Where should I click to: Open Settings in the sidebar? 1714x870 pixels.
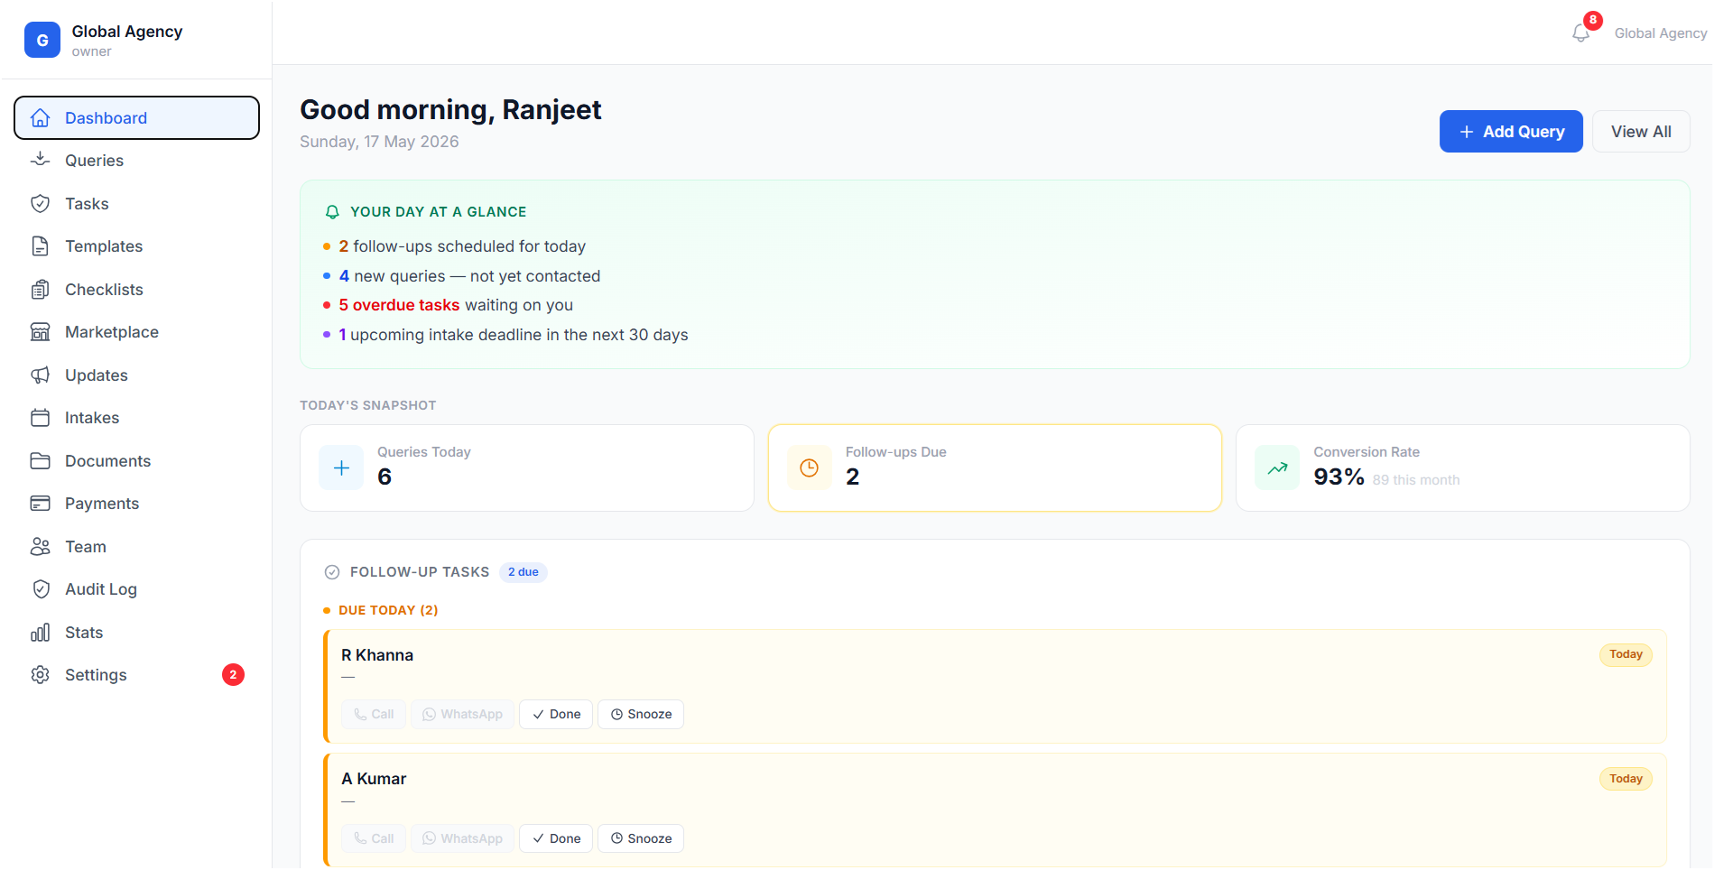point(136,675)
